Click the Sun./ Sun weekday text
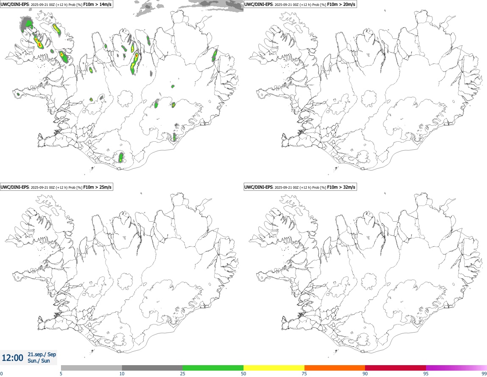This screenshot has width=487, height=377. (39, 361)
